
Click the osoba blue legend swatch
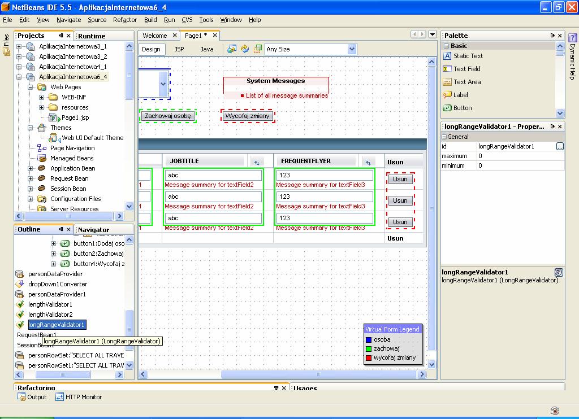pyautogui.click(x=369, y=340)
